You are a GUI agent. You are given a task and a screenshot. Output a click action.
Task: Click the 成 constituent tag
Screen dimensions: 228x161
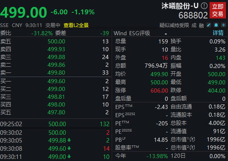coord(194,25)
